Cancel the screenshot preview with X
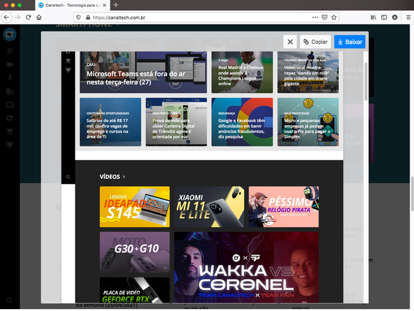 click(x=290, y=42)
